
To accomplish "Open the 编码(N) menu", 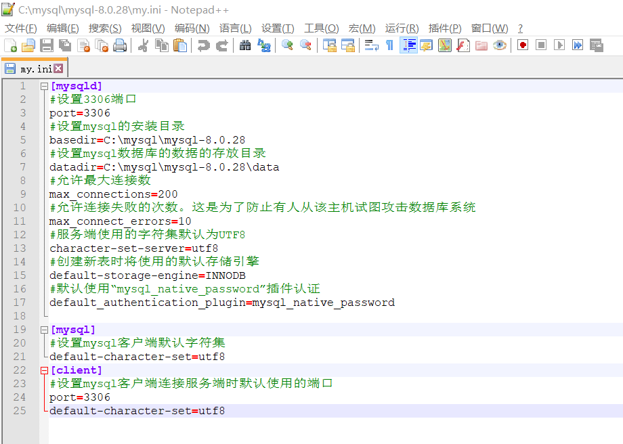I will click(x=192, y=28).
